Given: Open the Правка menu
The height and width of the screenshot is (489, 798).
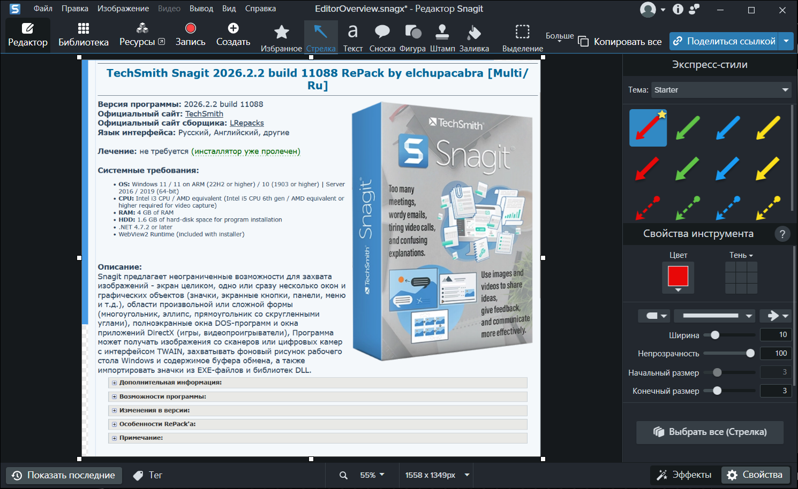Looking at the screenshot, I should (x=75, y=9).
